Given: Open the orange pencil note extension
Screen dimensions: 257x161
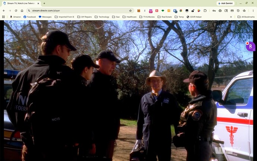Looking at the screenshot, I should click(x=169, y=11).
